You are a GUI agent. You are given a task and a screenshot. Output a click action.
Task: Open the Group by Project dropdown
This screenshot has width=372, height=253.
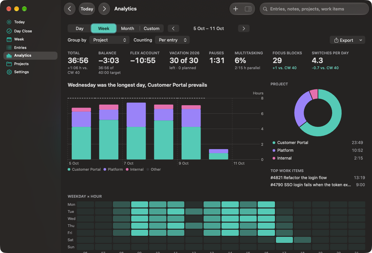[x=109, y=40]
